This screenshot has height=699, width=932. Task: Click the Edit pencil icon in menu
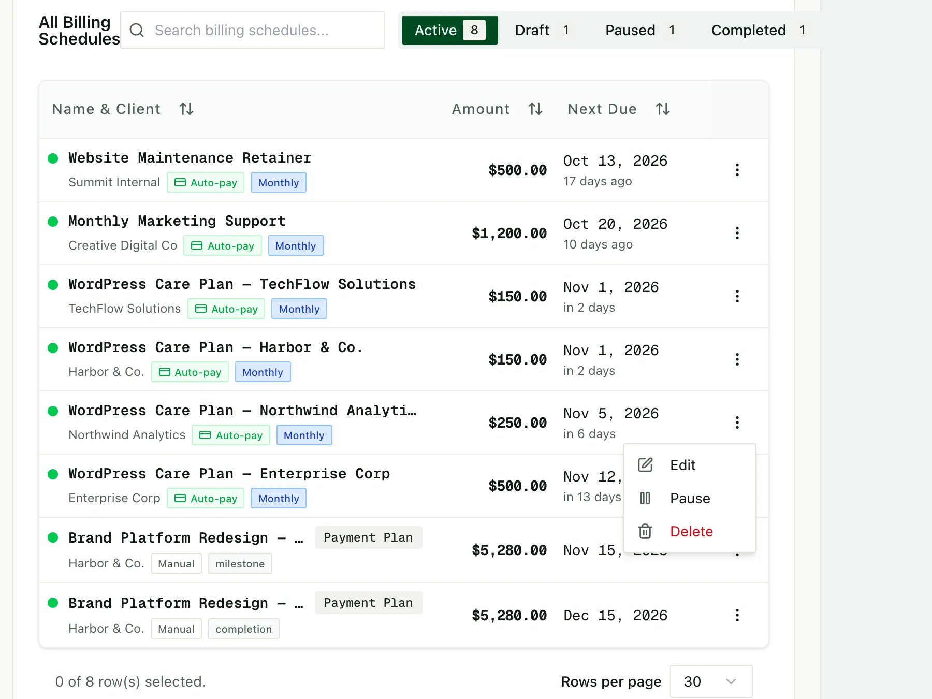point(645,465)
